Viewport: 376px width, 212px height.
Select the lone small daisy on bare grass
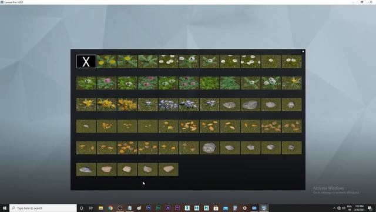271,61
